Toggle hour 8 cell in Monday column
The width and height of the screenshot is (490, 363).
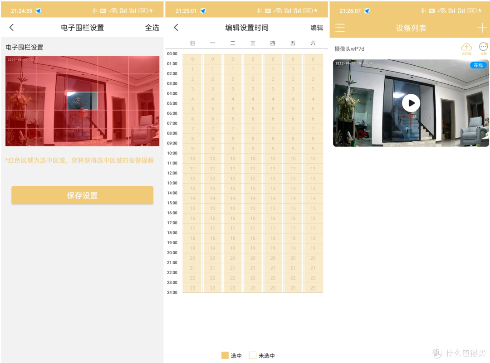[212, 139]
